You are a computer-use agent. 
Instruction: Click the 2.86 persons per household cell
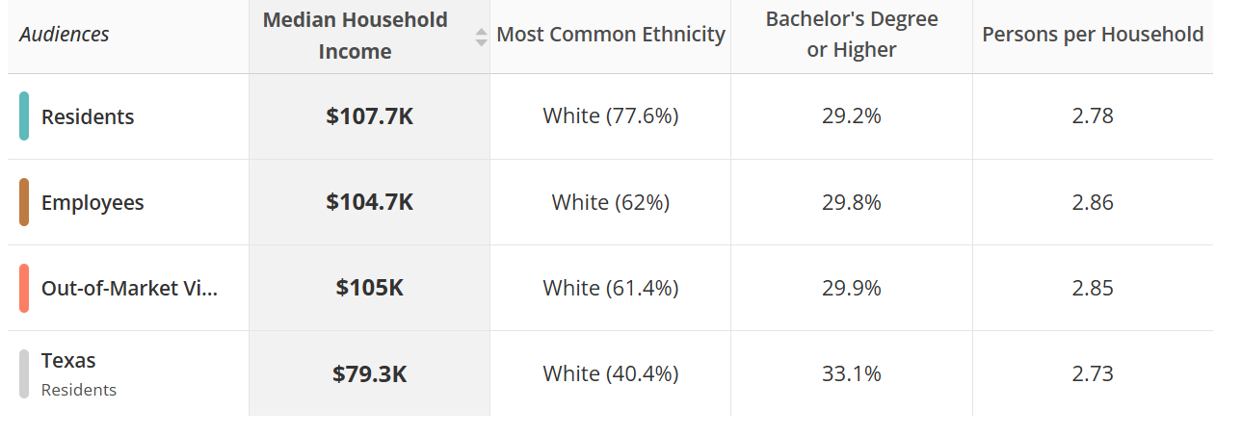click(x=1092, y=203)
